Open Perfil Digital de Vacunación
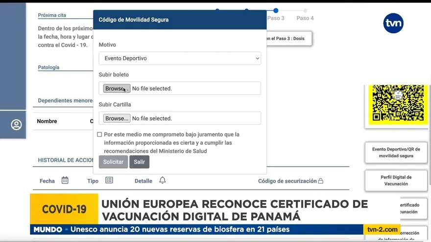Viewport: 431px width, 242px height. (396, 180)
